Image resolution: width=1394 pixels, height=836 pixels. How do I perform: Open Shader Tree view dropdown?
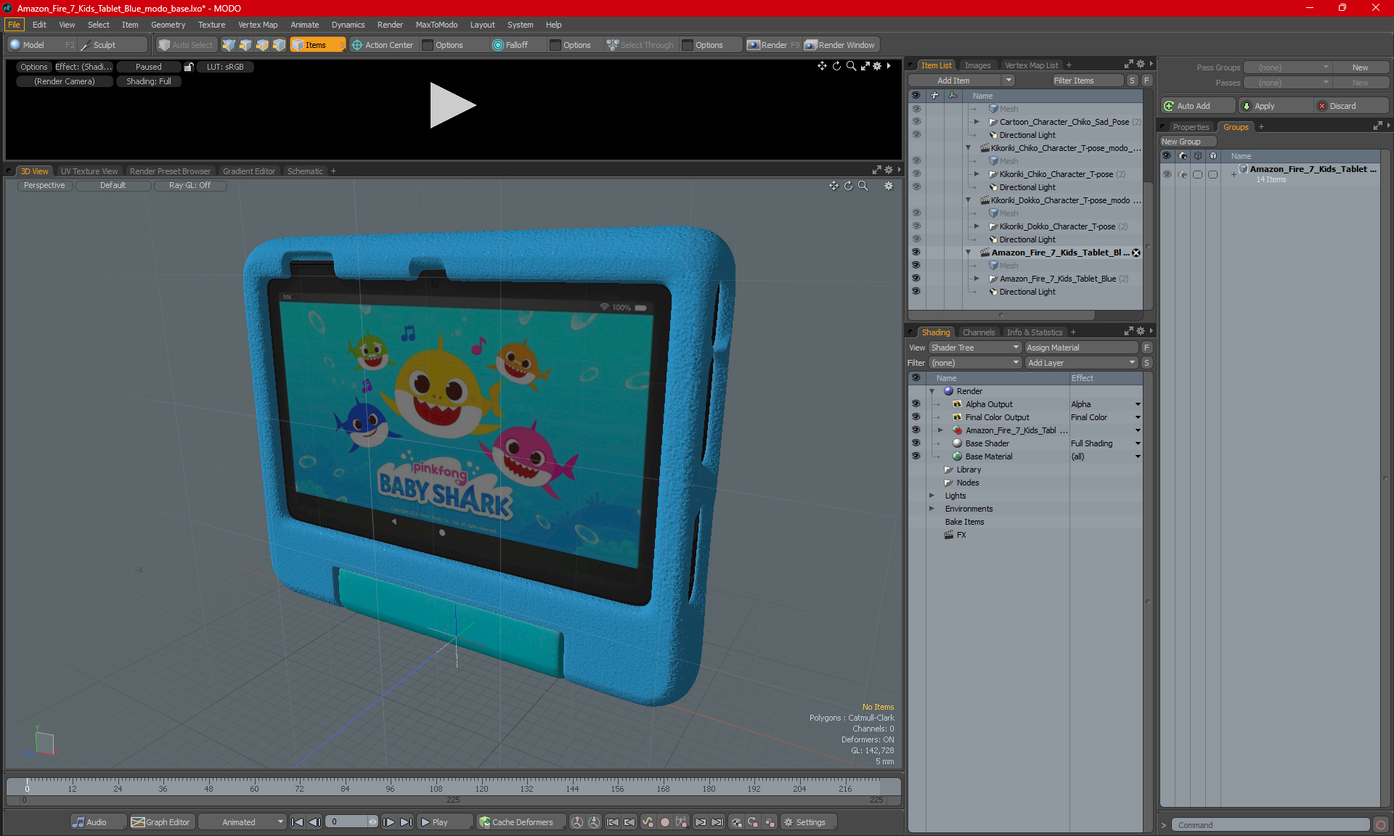(x=975, y=348)
